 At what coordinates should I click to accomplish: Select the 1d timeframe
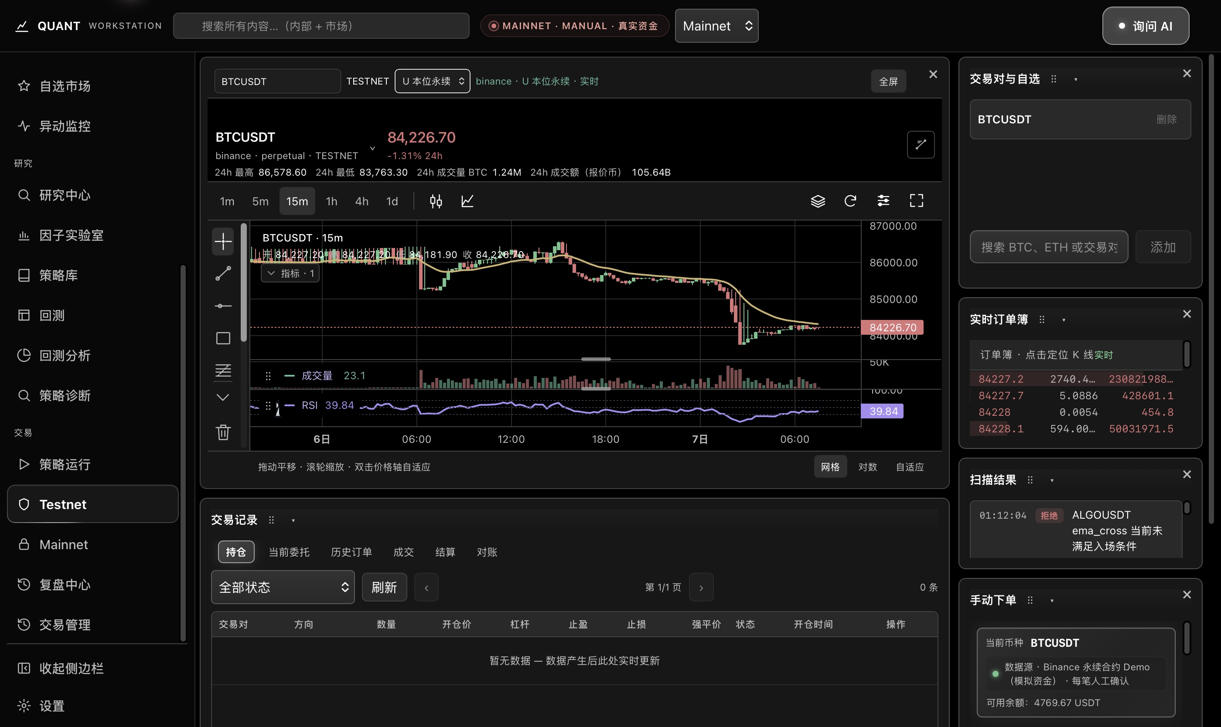click(392, 201)
